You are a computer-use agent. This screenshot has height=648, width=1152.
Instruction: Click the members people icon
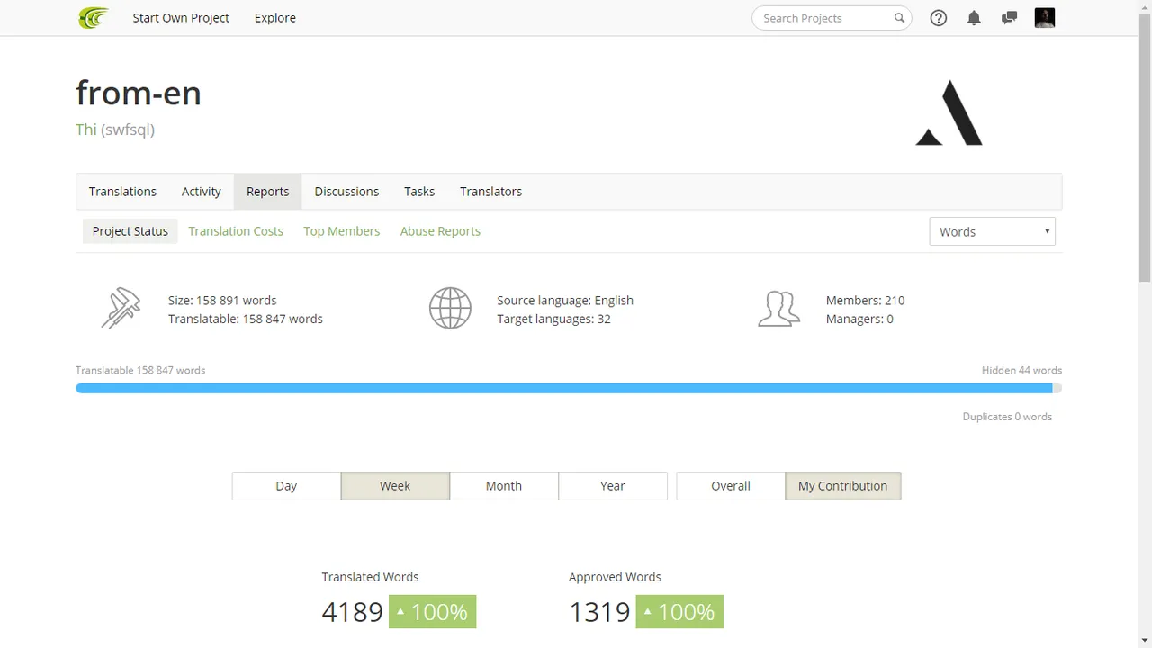[x=778, y=308]
